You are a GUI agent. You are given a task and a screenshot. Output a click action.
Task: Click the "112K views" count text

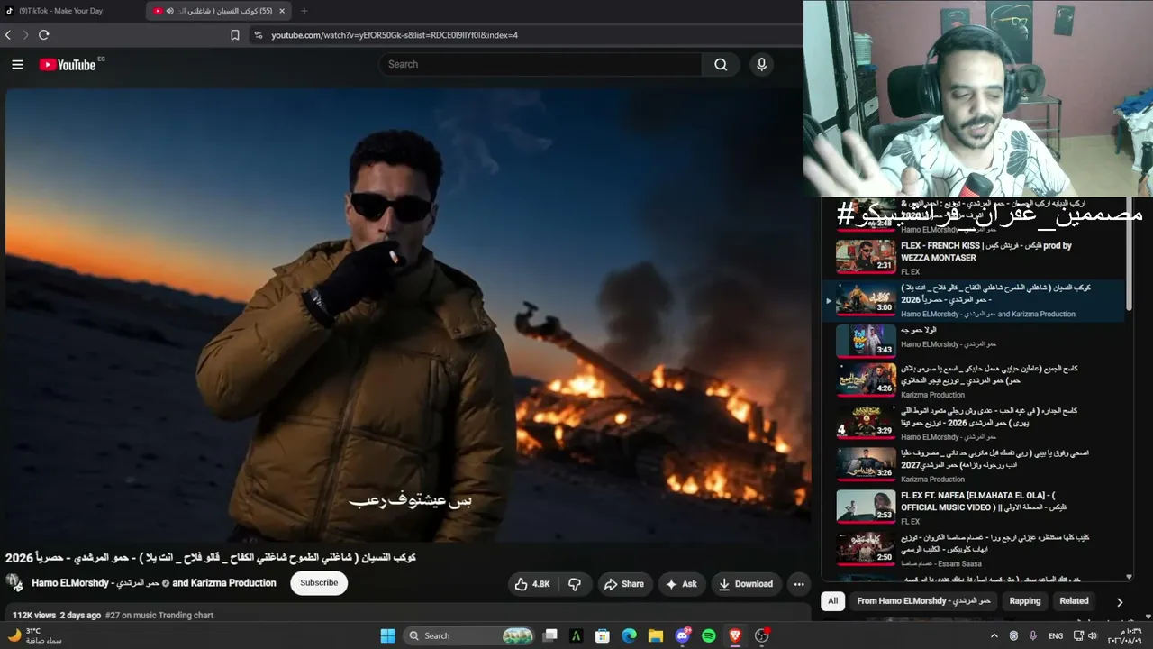[34, 616]
